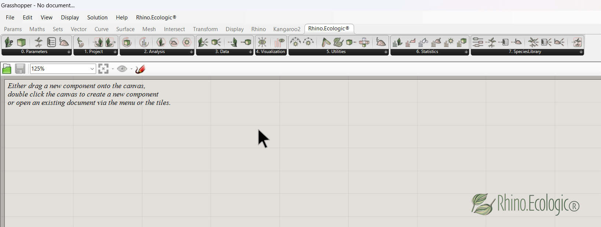Select the sliders filter icon in SpeciesLibrary panel
Screen dimensions: 601x227
coord(478,42)
